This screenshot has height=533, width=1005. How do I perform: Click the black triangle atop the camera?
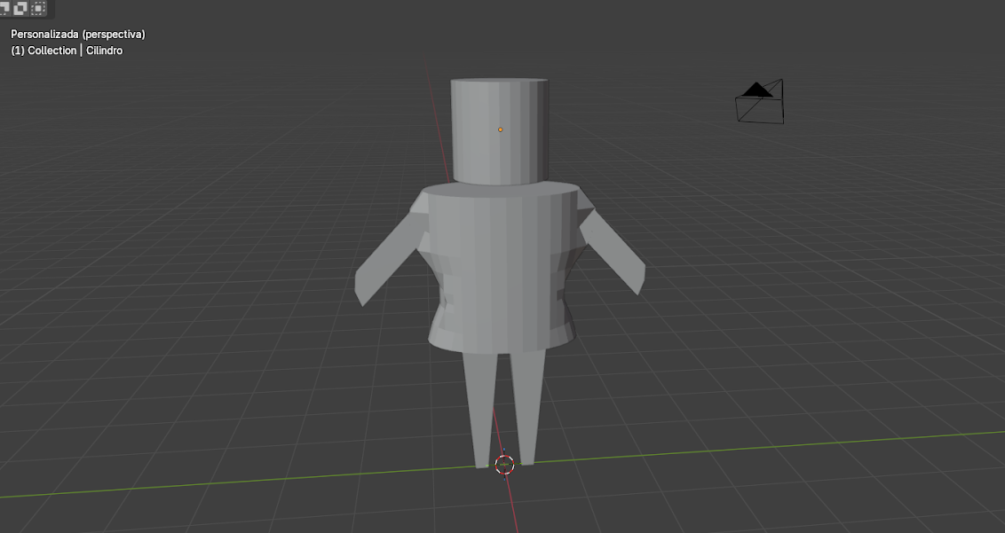[x=757, y=90]
